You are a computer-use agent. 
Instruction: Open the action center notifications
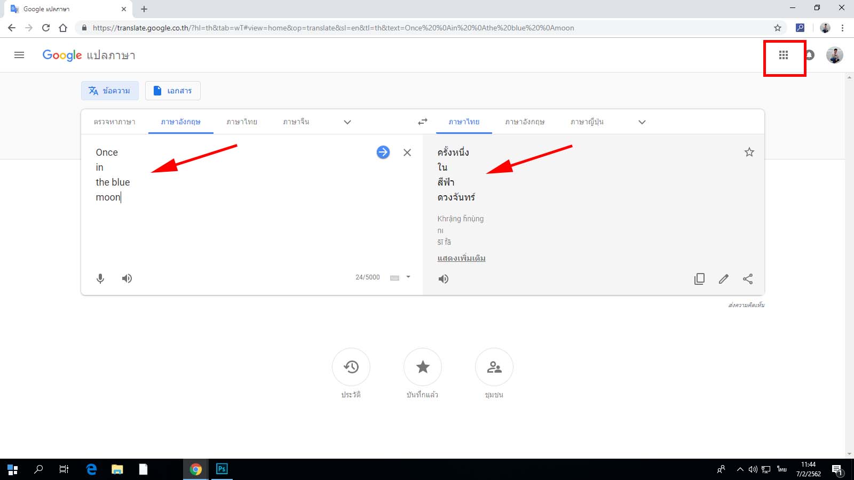click(837, 470)
